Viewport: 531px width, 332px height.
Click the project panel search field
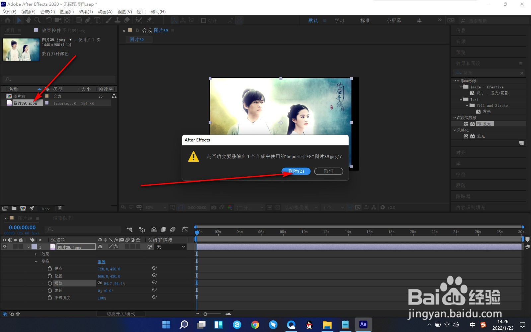(59, 79)
